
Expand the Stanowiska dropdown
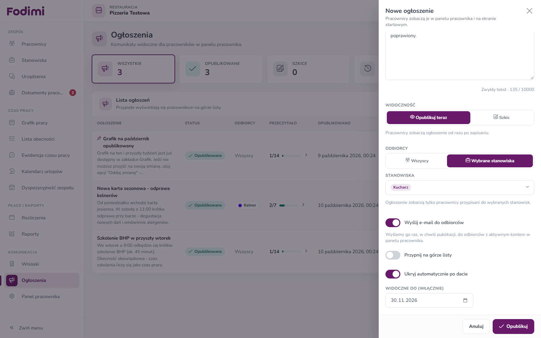[x=527, y=187]
